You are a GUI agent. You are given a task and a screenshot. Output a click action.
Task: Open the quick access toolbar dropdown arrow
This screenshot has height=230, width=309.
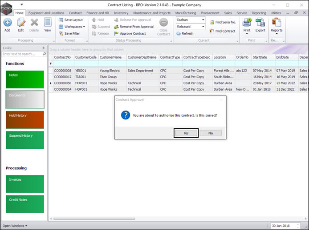pyautogui.click(x=22, y=4)
